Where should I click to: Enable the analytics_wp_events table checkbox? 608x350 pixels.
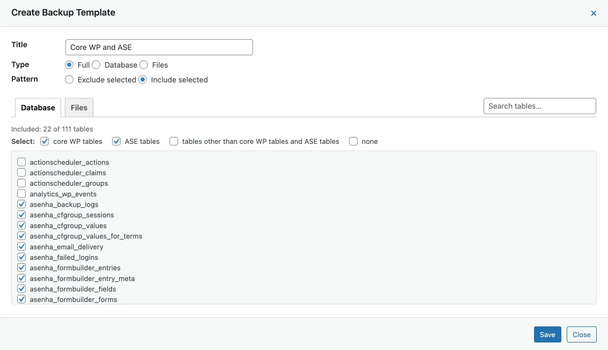(21, 194)
